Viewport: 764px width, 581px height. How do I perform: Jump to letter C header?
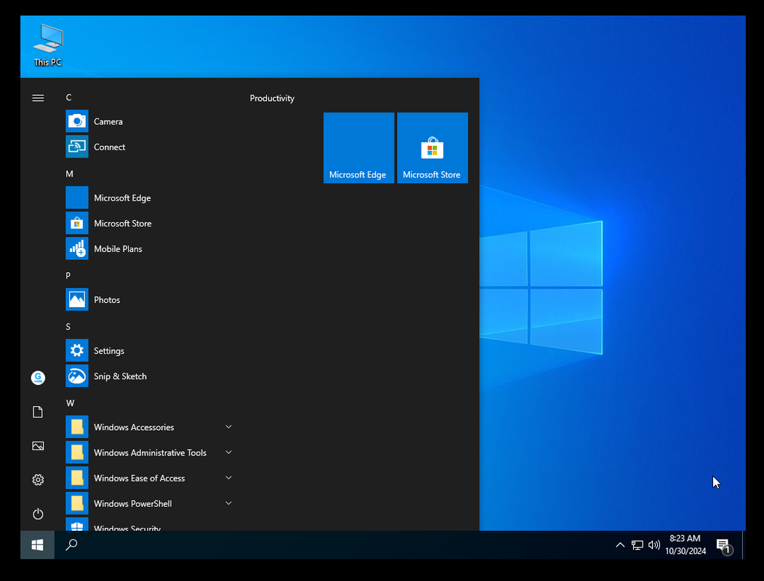point(69,97)
